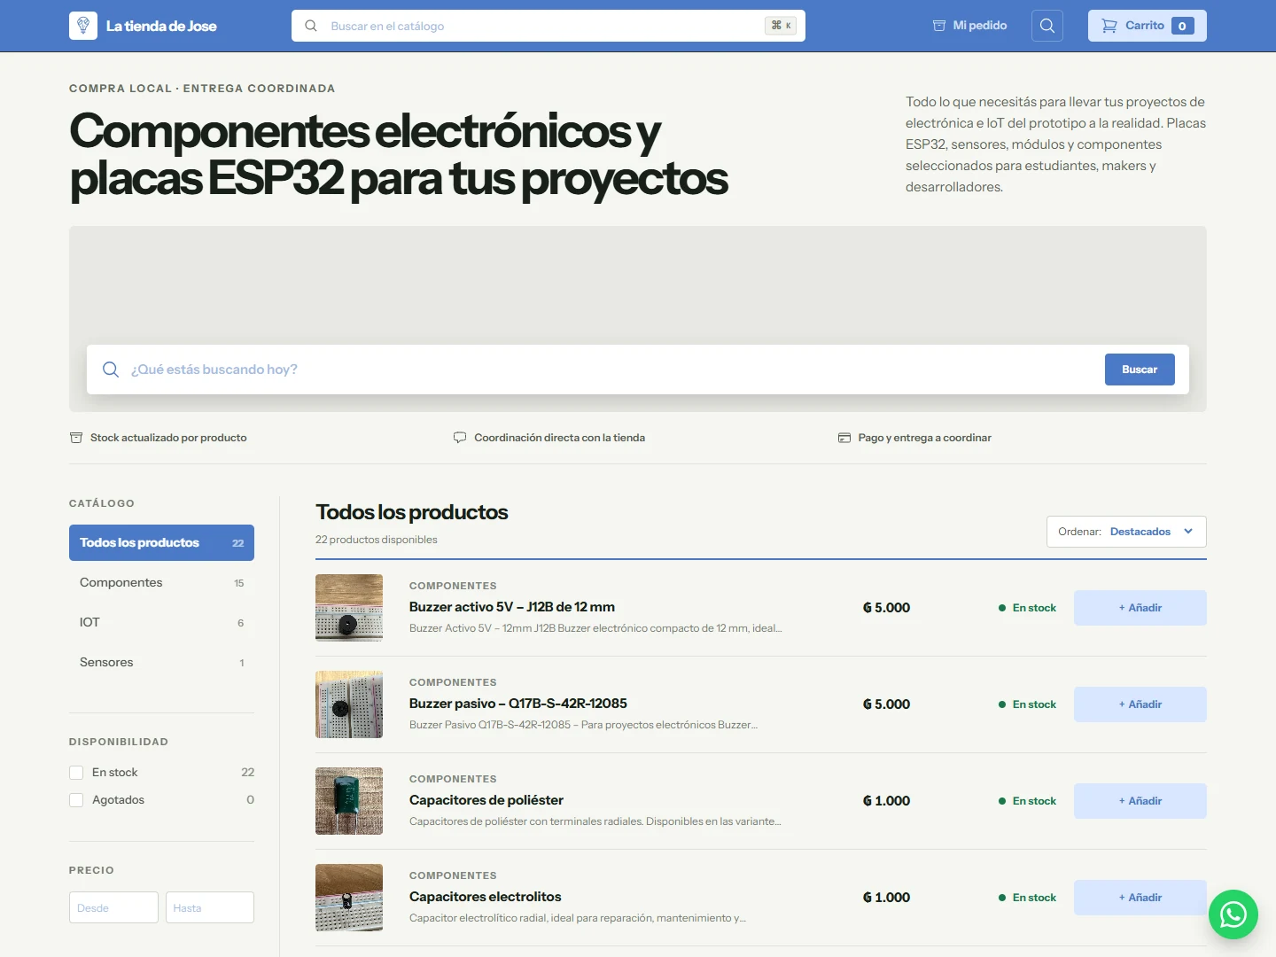This screenshot has height=957, width=1276.
Task: Click the Capacitores electrolitos thumbnail
Action: click(349, 898)
